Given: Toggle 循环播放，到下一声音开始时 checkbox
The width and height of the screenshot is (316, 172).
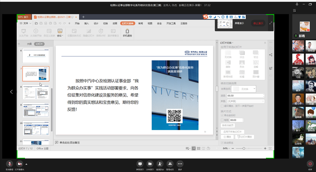Looking at the screenshot, I should pyautogui.click(x=222, y=106).
